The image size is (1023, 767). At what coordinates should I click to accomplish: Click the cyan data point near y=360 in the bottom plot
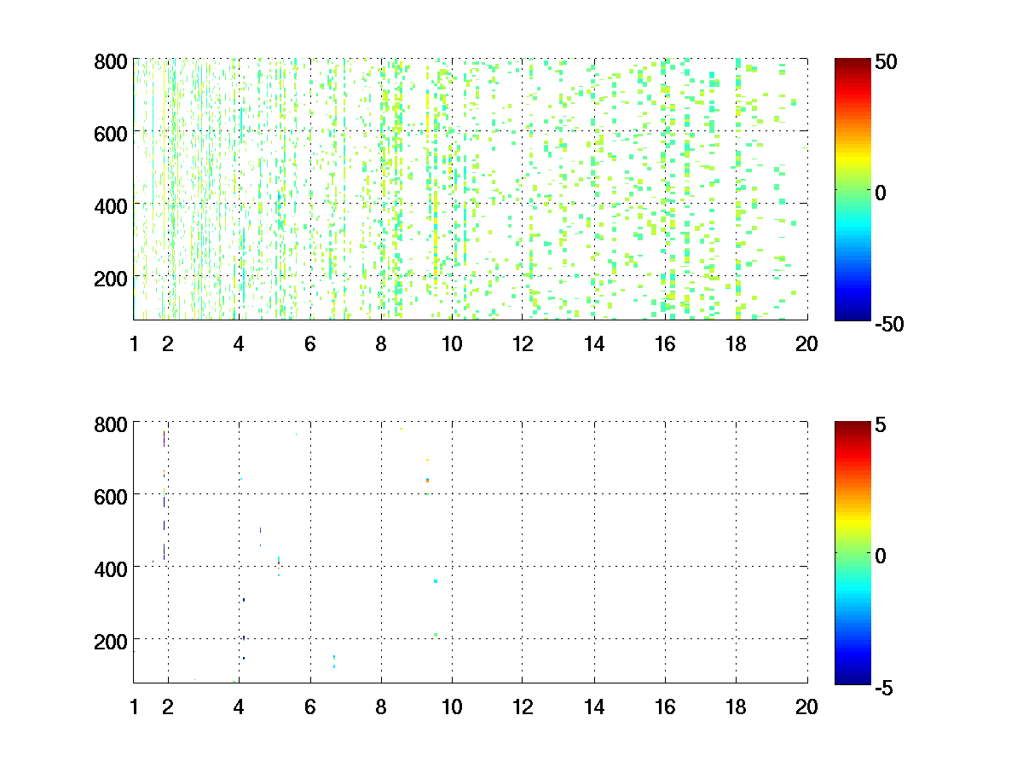(436, 581)
